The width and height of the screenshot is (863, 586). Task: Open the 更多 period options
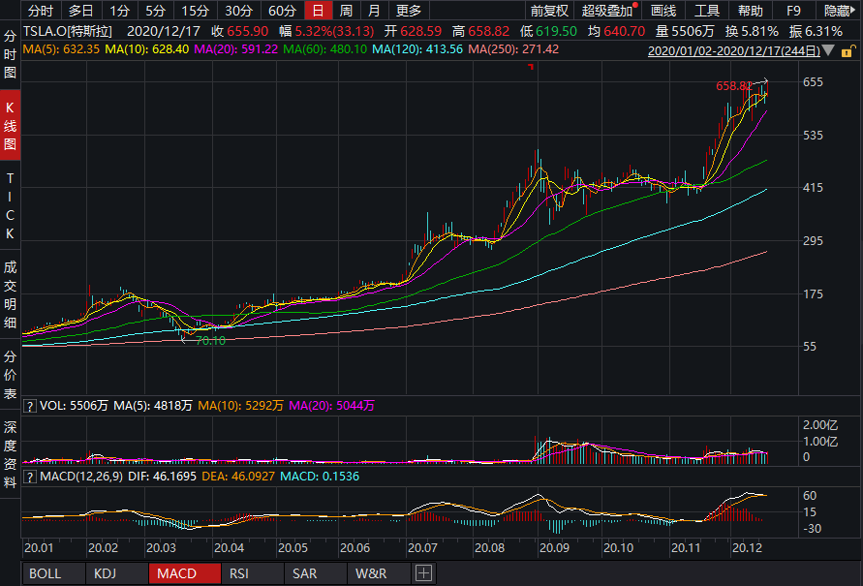(410, 11)
